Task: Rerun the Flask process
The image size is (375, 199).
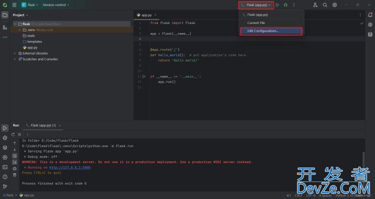Action: (13, 134)
